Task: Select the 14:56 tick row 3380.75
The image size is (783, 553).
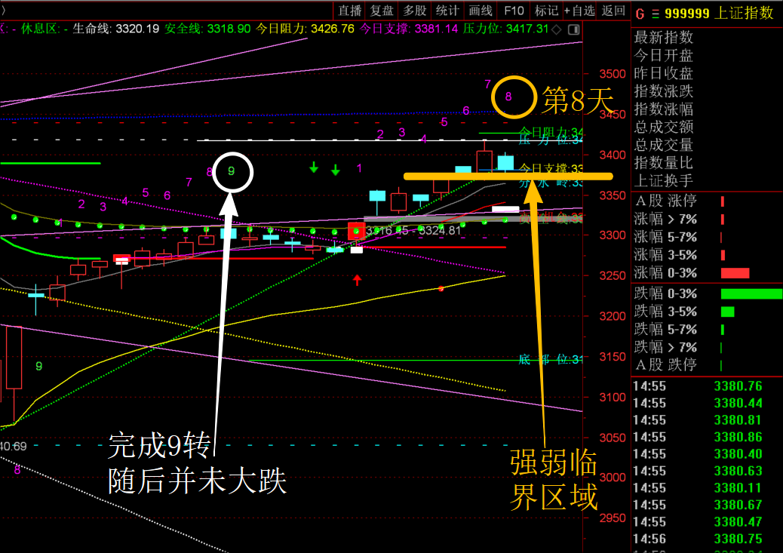Action: pyautogui.click(x=707, y=539)
